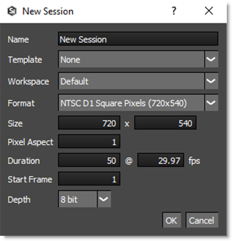Select the Pixel Aspect input field

(x=89, y=142)
